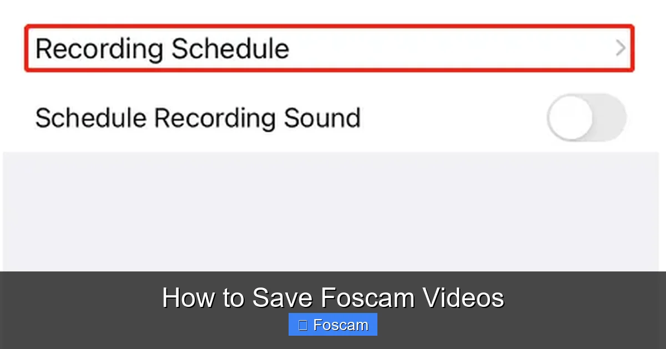The height and width of the screenshot is (349, 666).
Task: Click the Recording Schedule text label
Action: tap(162, 48)
